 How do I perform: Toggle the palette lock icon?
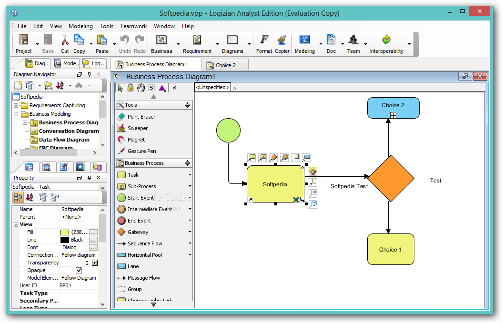click(x=131, y=88)
